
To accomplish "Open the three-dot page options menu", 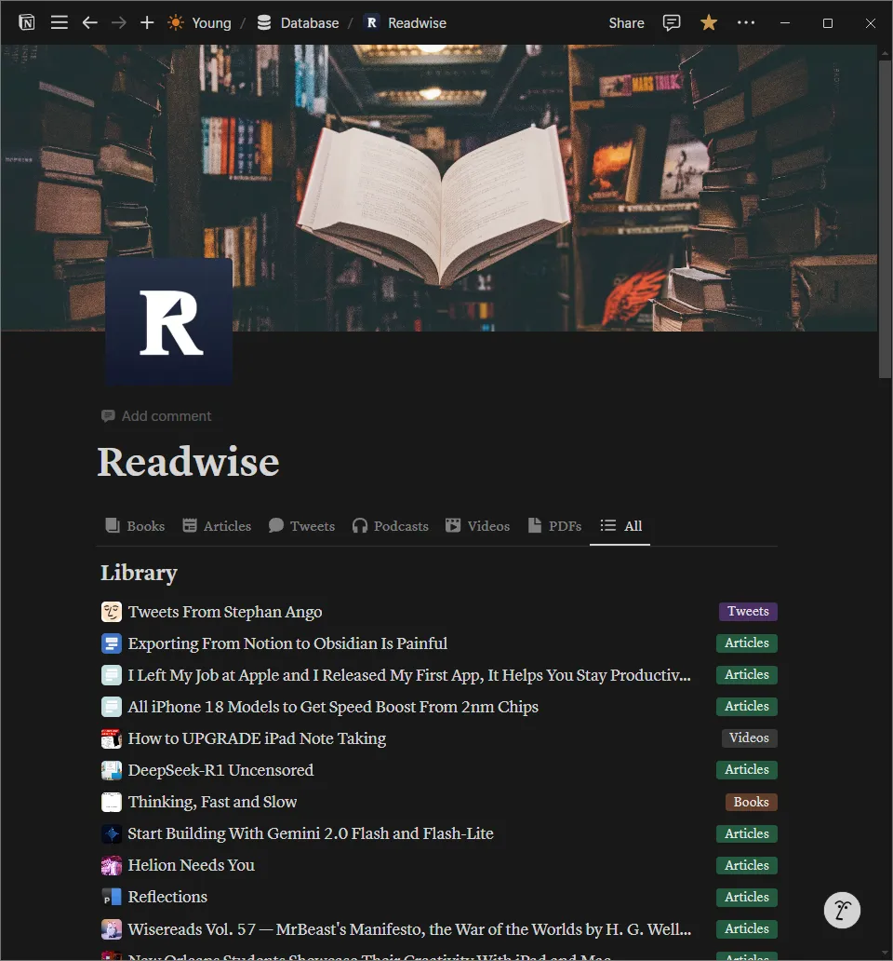I will click(x=746, y=22).
